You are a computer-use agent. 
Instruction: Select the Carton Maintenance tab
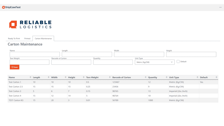tap(43, 39)
